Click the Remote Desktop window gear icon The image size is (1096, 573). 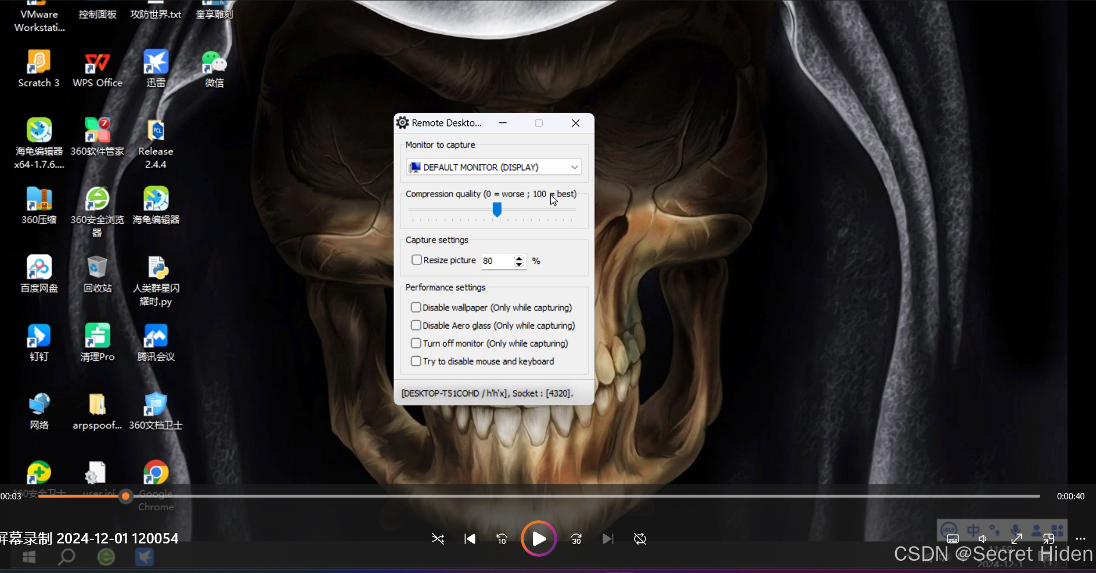pos(402,123)
